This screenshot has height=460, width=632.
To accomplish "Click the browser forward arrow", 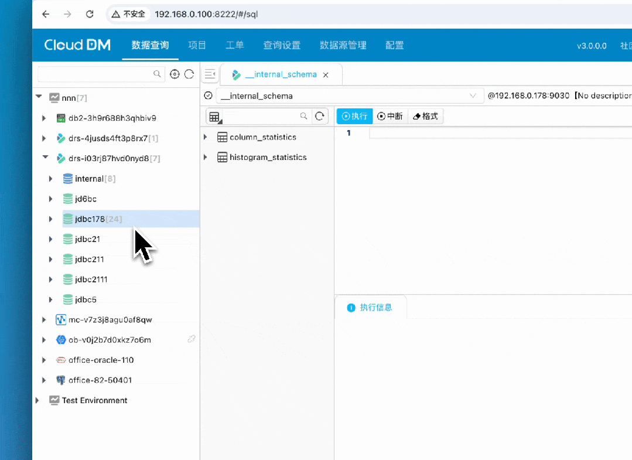I will point(67,14).
